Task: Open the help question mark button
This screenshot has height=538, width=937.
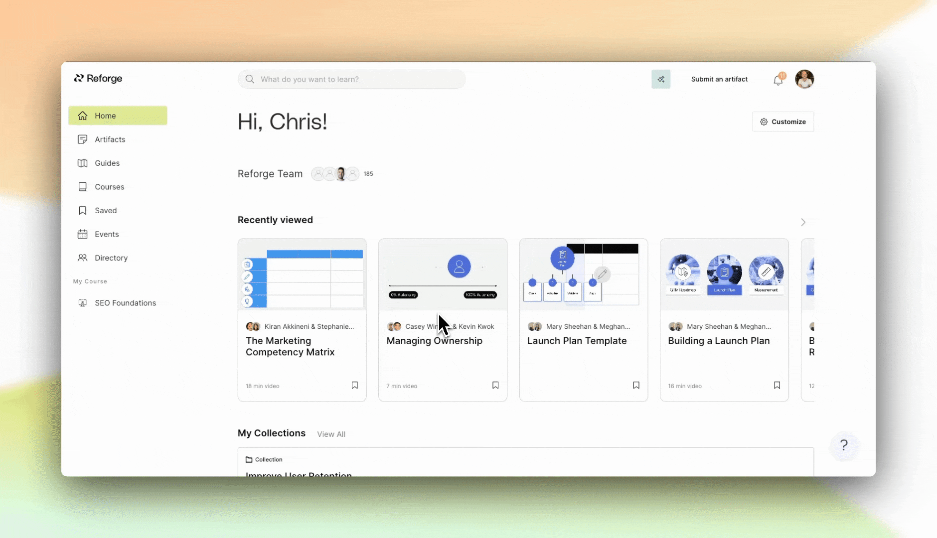Action: point(844,445)
